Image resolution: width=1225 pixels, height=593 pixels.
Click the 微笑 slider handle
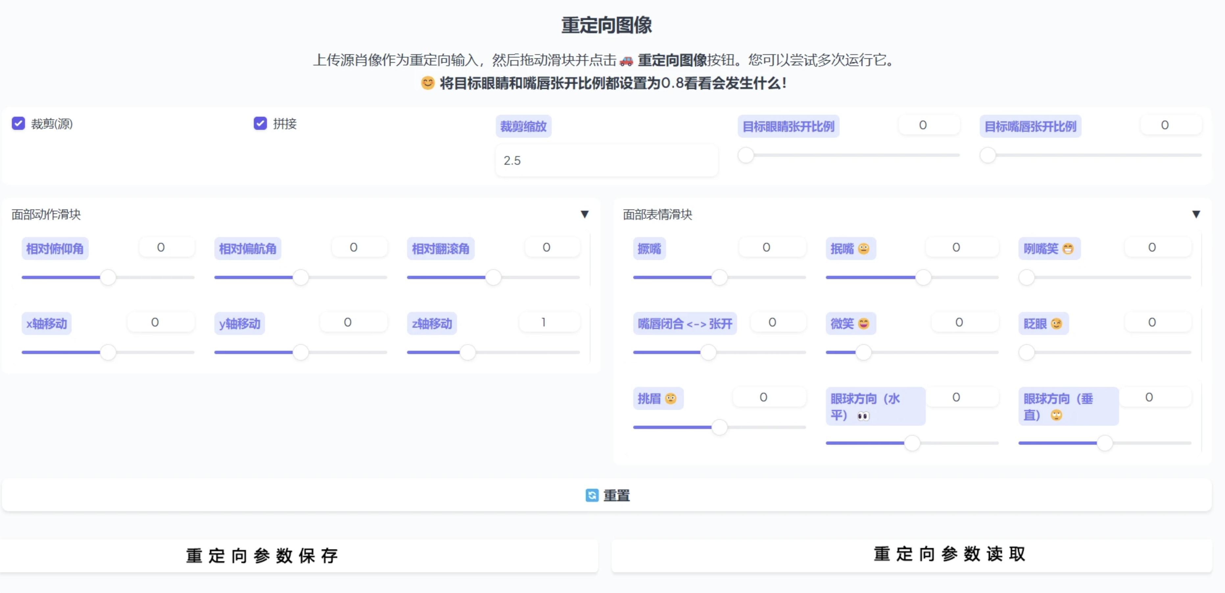(863, 352)
